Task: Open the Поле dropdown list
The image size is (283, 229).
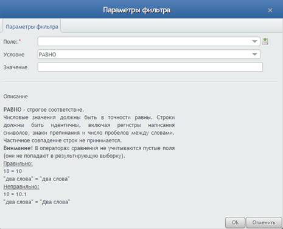Action: [x=254, y=41]
